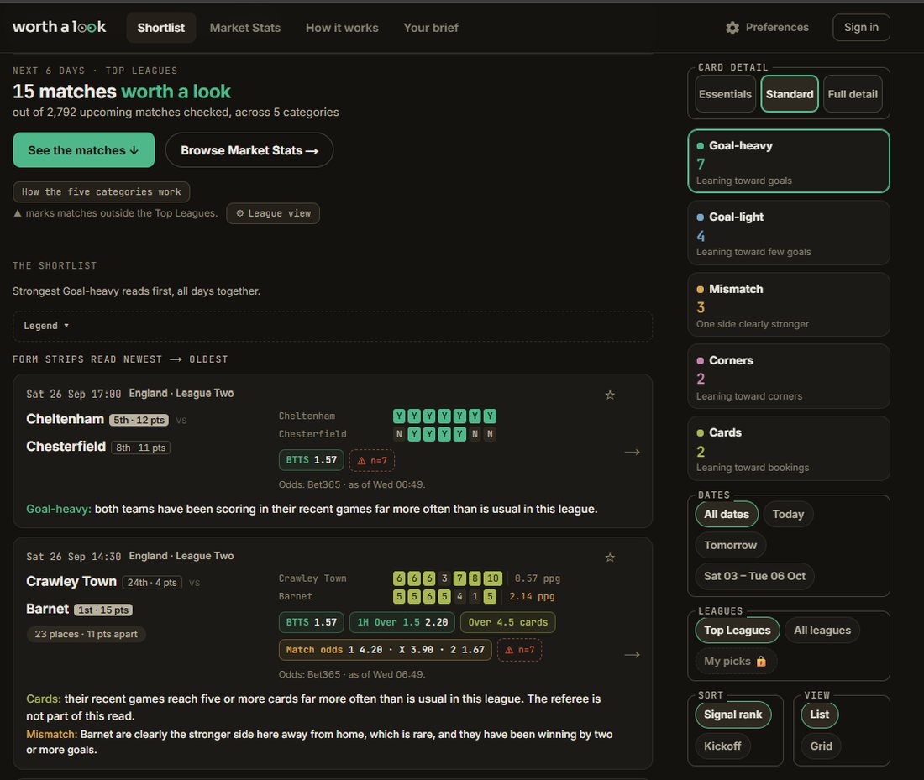Click Chesterfield team name
The image size is (924, 780).
pyautogui.click(x=66, y=447)
